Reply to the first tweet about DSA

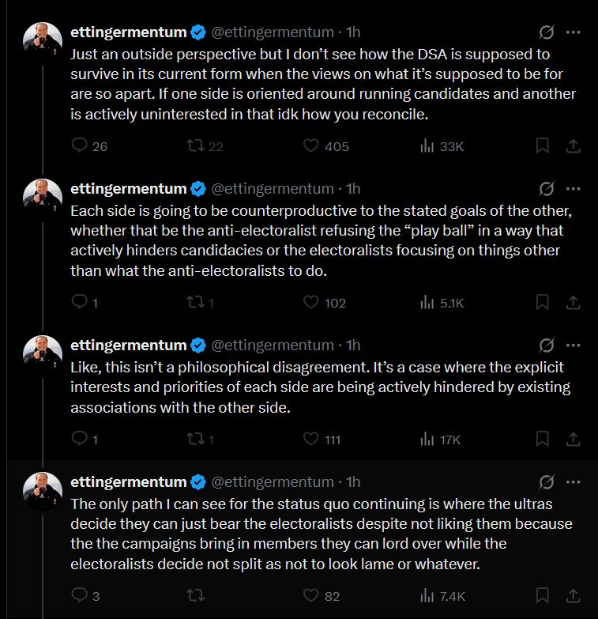tap(79, 145)
